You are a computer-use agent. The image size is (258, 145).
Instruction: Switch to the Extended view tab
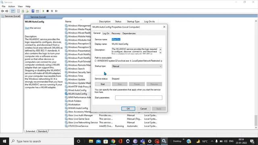point(31,131)
